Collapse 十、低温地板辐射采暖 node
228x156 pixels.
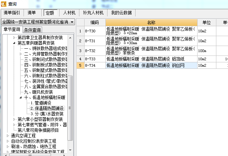(21, 97)
